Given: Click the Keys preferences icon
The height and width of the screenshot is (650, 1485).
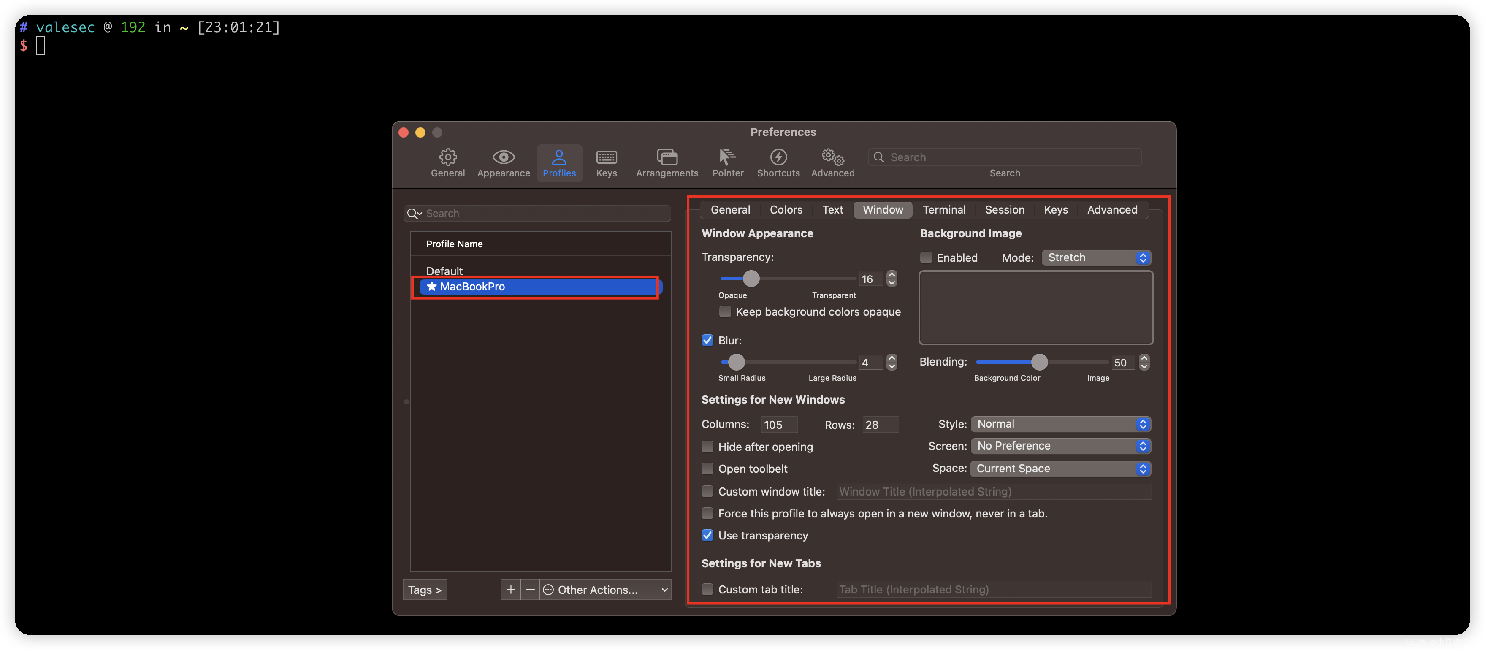Looking at the screenshot, I should click(x=606, y=161).
